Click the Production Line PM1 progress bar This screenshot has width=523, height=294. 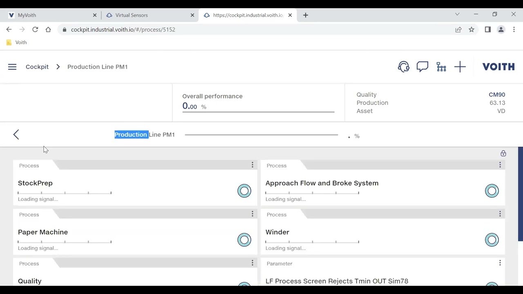pos(261,134)
